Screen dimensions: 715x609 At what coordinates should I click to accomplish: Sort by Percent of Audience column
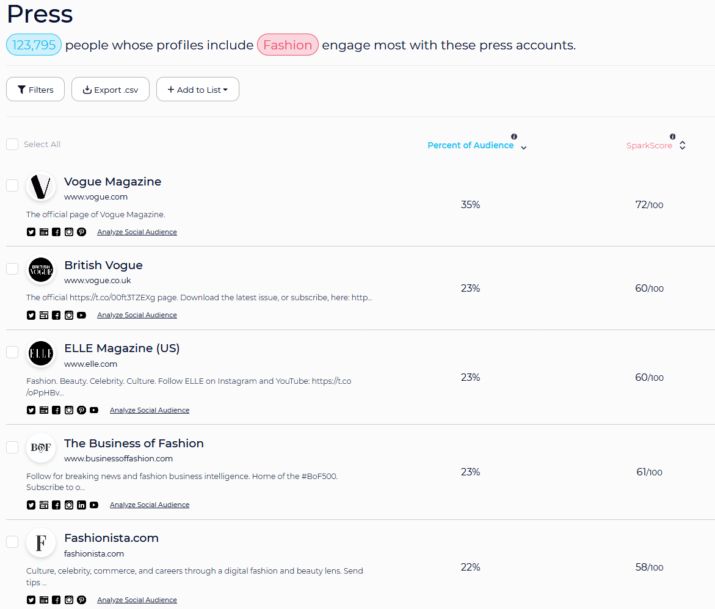pyautogui.click(x=476, y=145)
